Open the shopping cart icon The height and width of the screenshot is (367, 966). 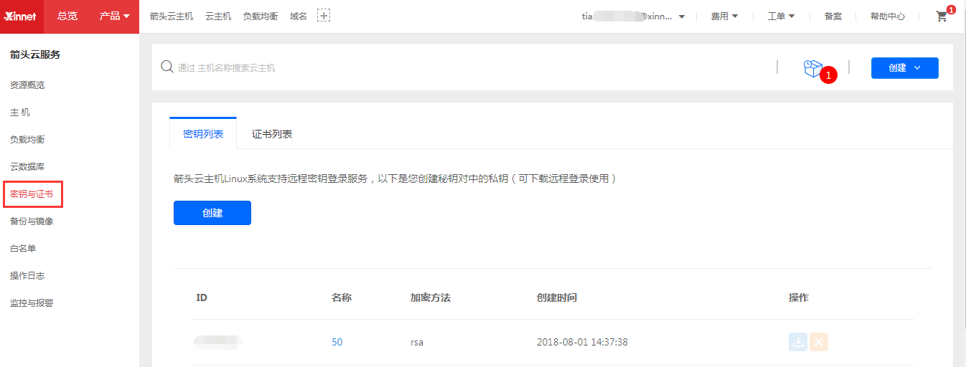click(x=942, y=16)
